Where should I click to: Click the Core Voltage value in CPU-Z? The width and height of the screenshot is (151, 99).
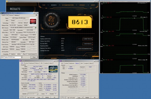coord(45,72)
